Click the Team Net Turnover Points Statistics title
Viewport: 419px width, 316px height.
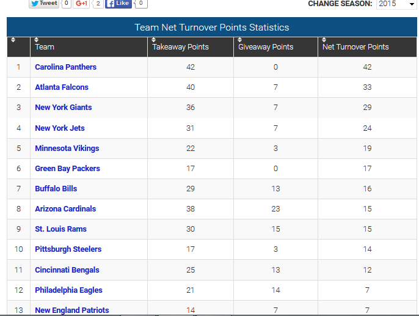tap(211, 28)
